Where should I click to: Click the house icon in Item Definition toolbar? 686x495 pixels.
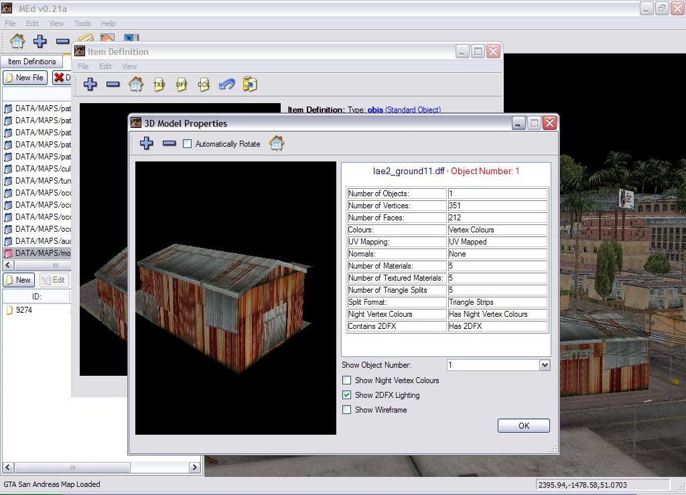[136, 84]
